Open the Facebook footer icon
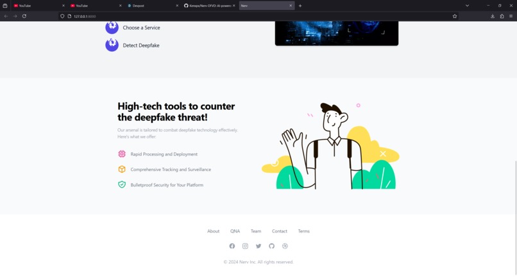The image size is (517, 278). pyautogui.click(x=232, y=246)
